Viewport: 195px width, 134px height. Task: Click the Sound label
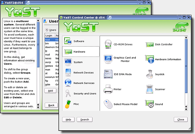159,104
